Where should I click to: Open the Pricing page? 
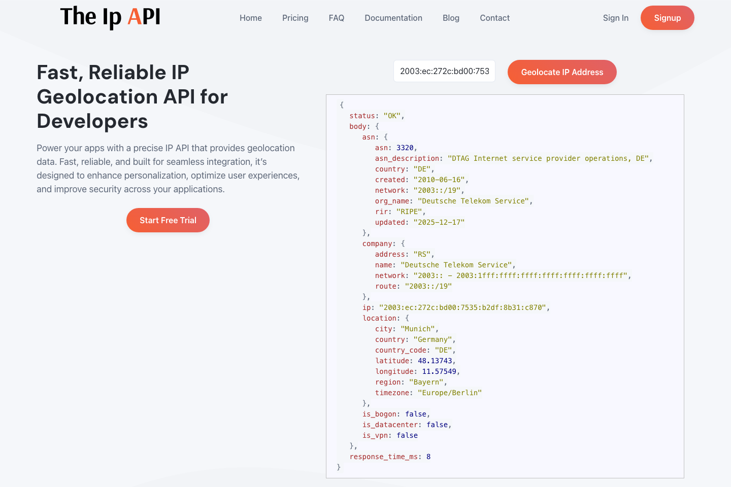[x=295, y=18]
